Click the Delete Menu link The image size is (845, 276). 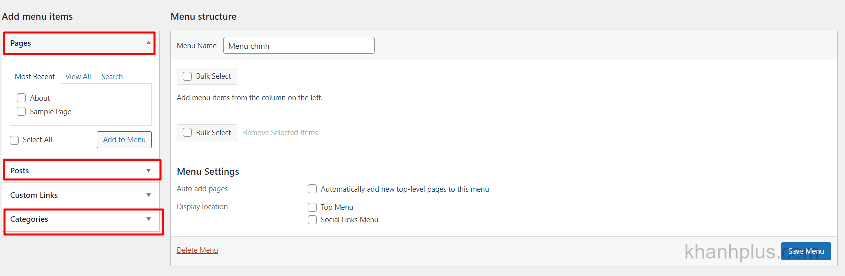point(197,250)
